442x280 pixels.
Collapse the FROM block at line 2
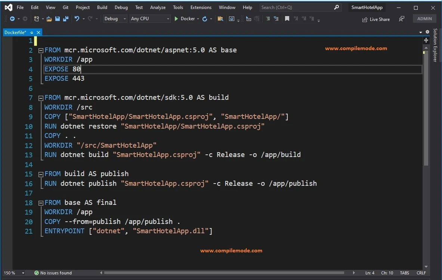[x=40, y=50]
